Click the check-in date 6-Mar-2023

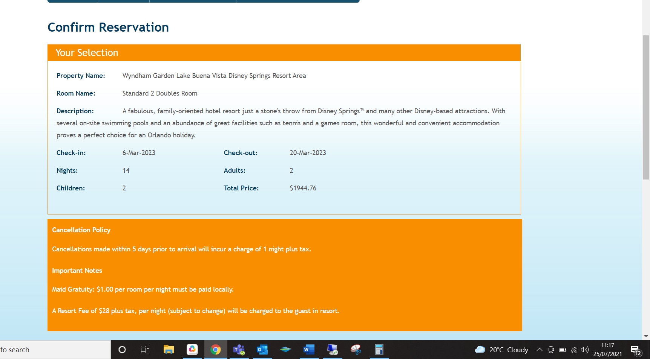coord(139,153)
